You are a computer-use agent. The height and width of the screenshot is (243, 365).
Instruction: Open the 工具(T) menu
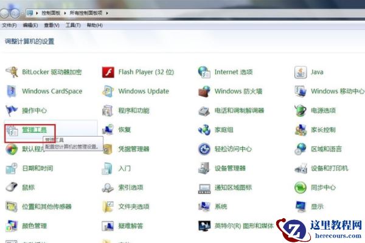click(x=73, y=25)
